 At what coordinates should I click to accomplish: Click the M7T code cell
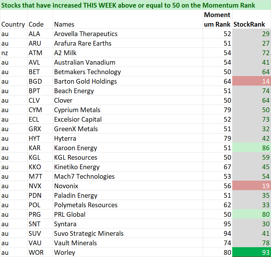click(x=40, y=176)
